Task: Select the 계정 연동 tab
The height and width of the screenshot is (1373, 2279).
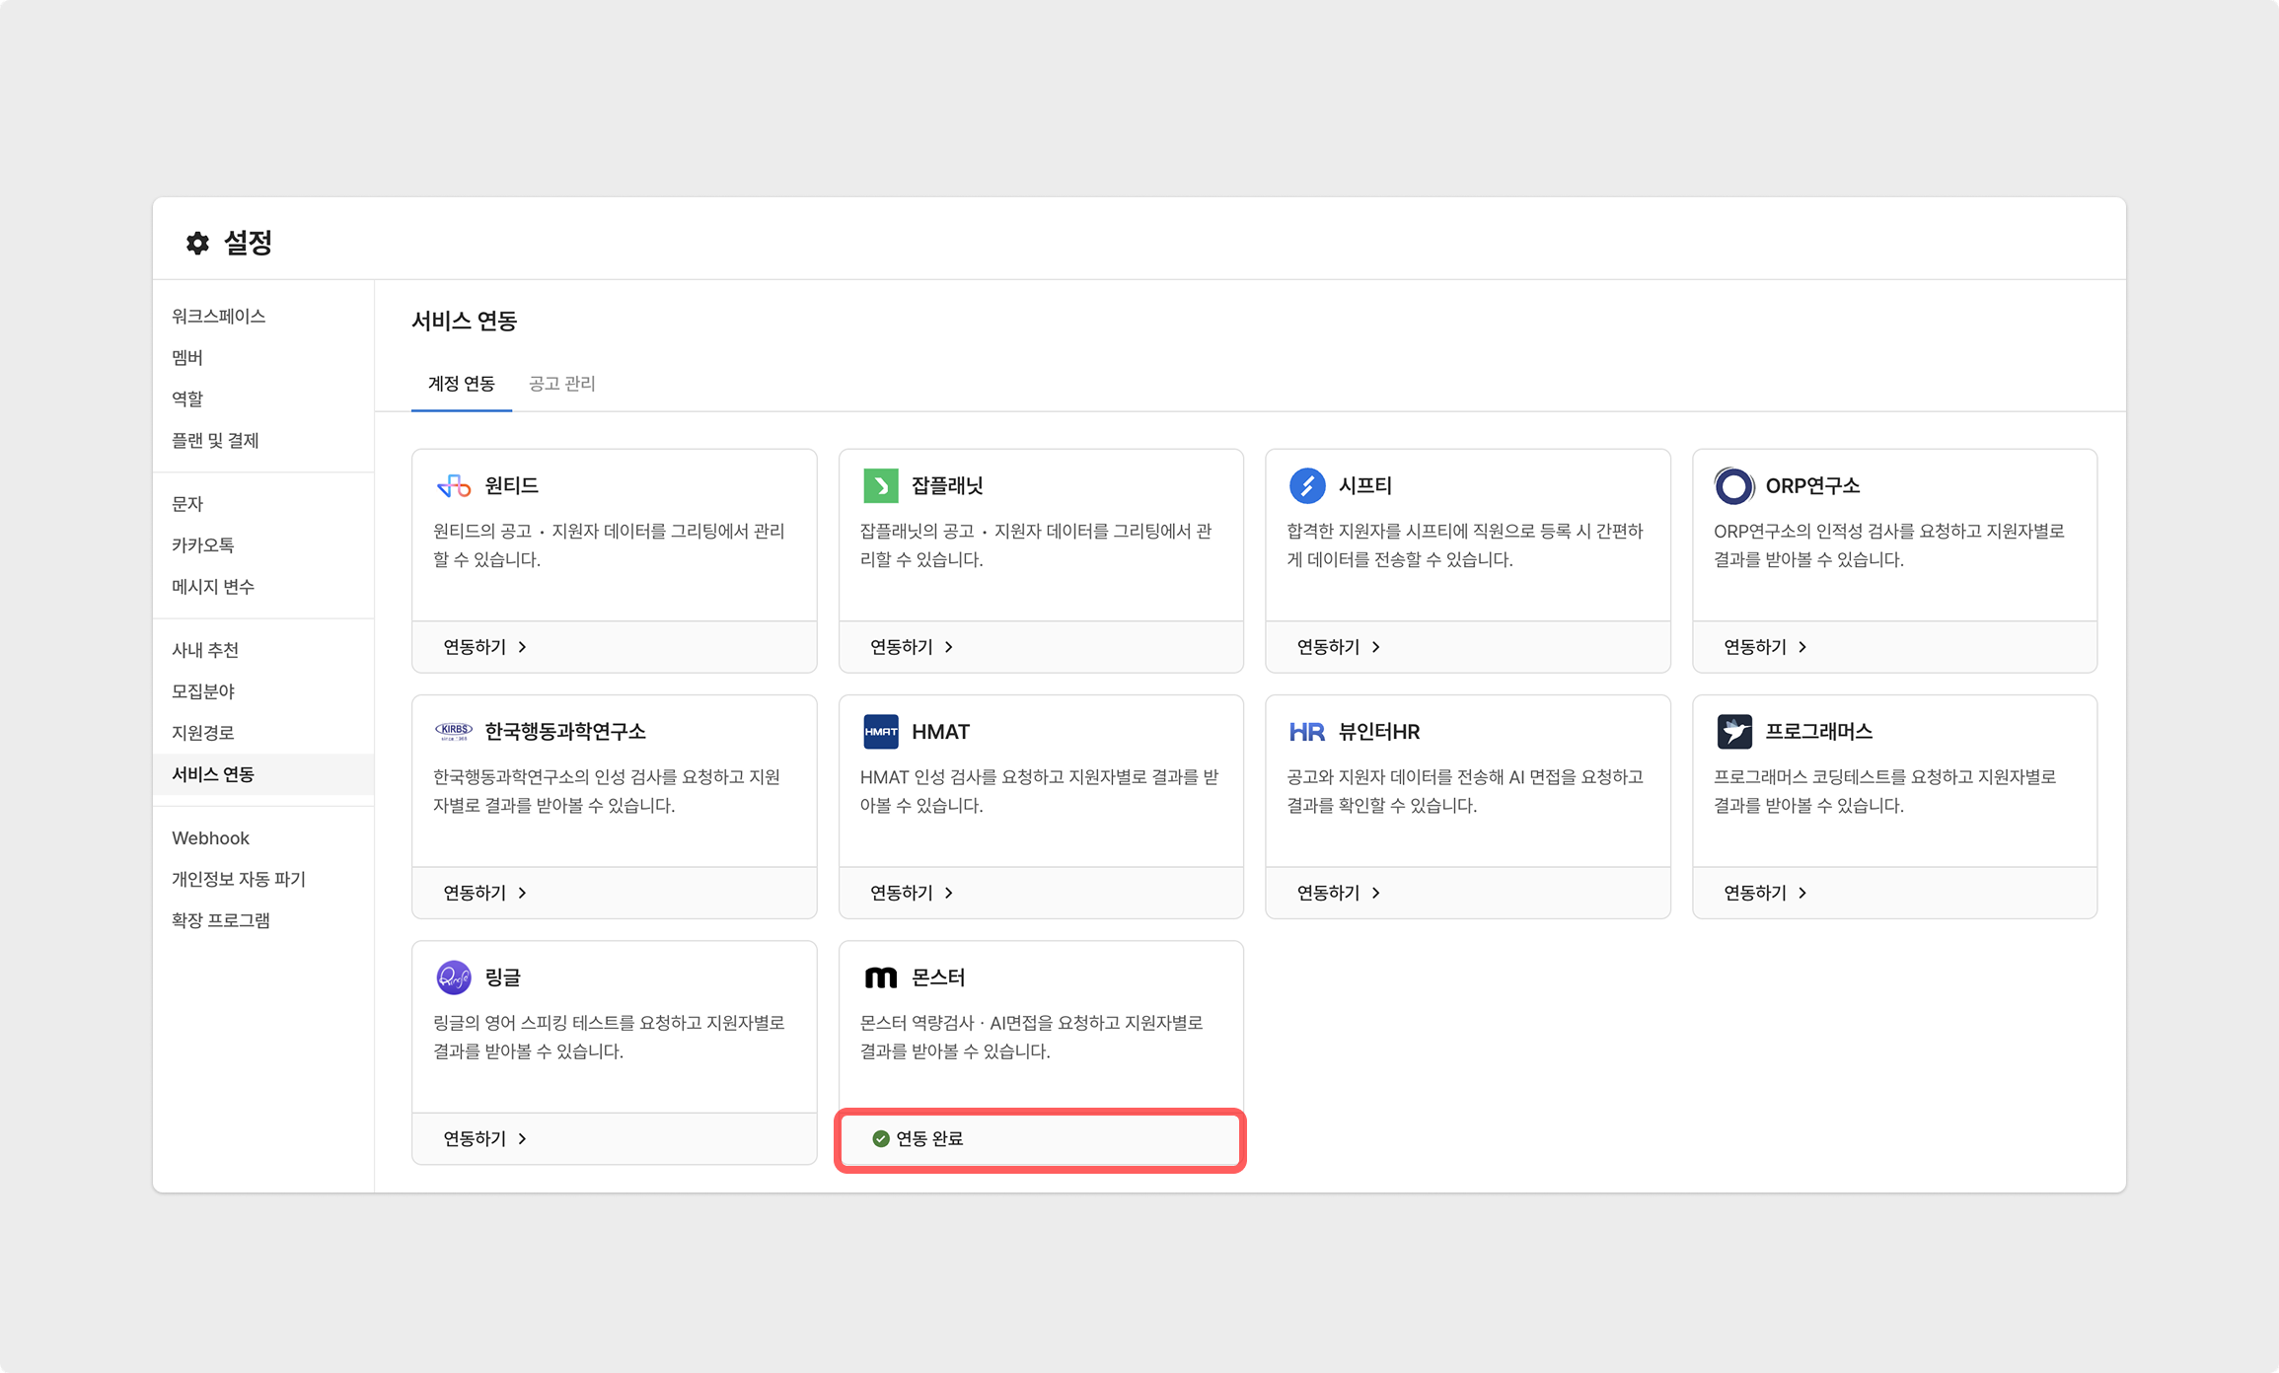Action: point(461,384)
